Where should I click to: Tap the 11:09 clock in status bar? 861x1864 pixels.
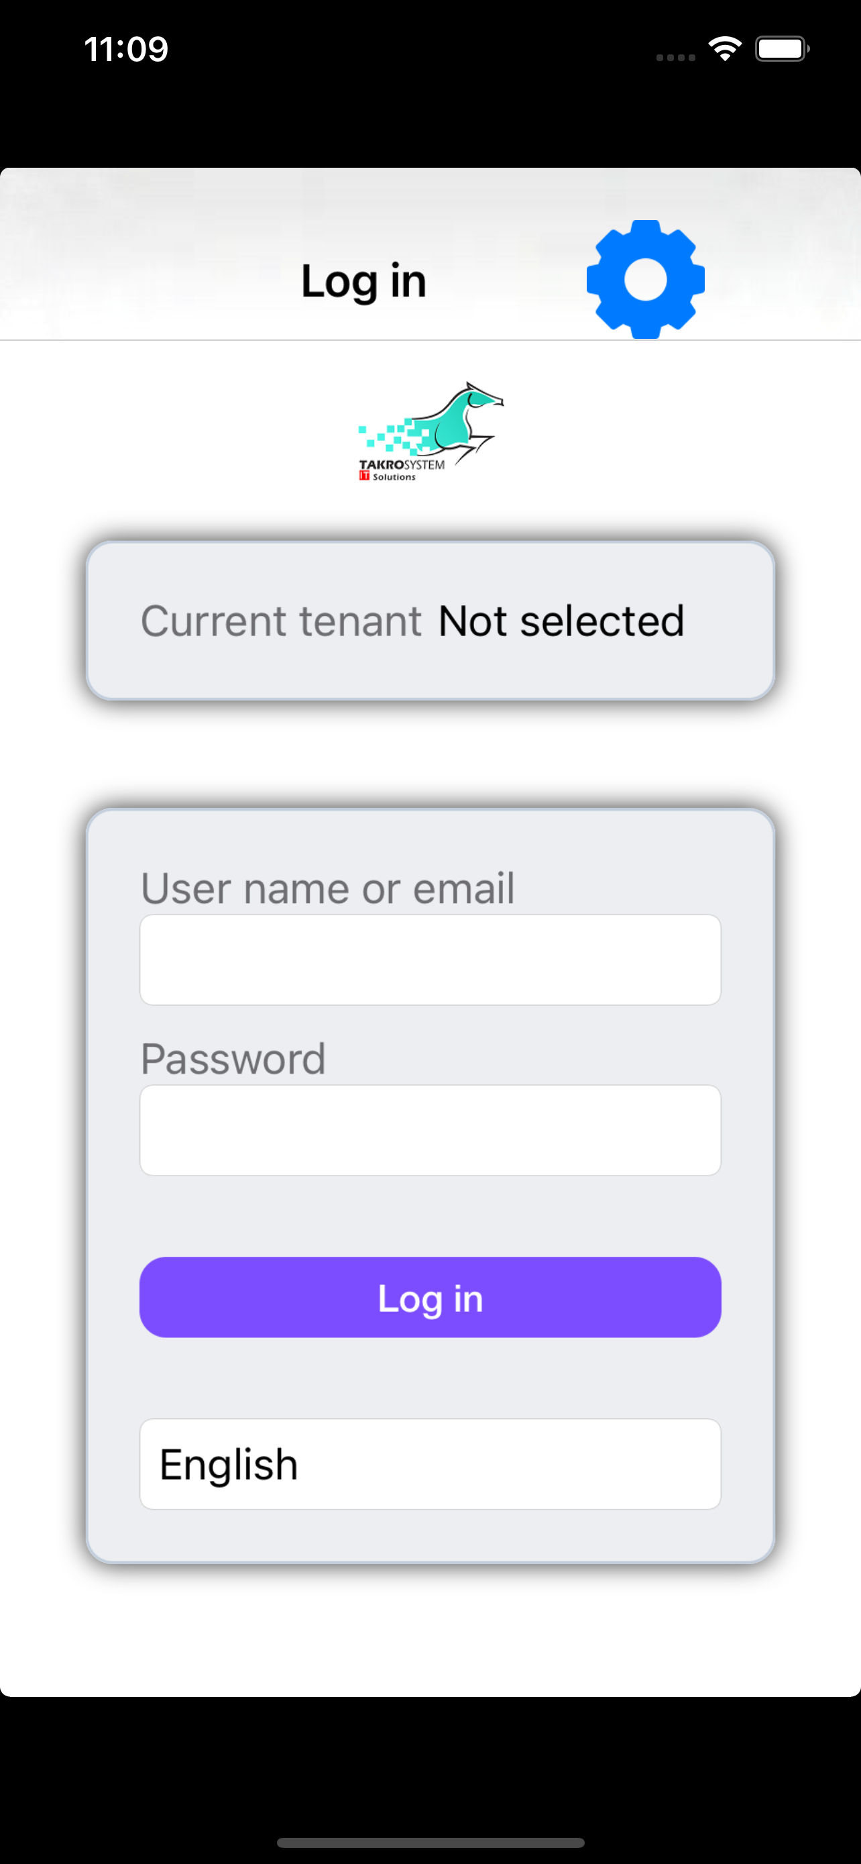126,49
